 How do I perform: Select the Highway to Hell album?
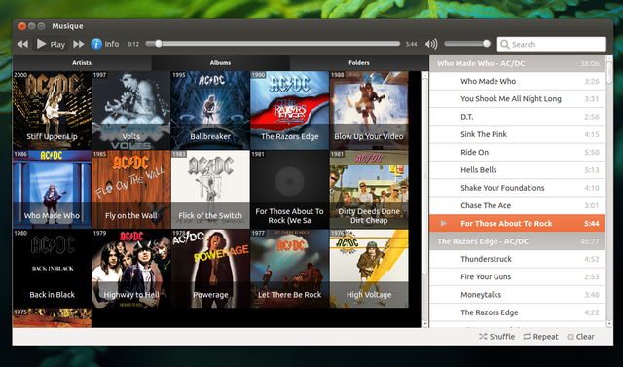click(x=131, y=269)
